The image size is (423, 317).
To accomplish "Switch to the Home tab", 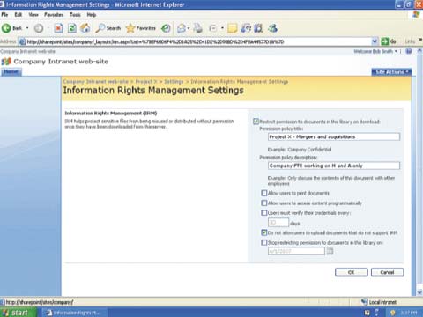I will click(x=11, y=72).
